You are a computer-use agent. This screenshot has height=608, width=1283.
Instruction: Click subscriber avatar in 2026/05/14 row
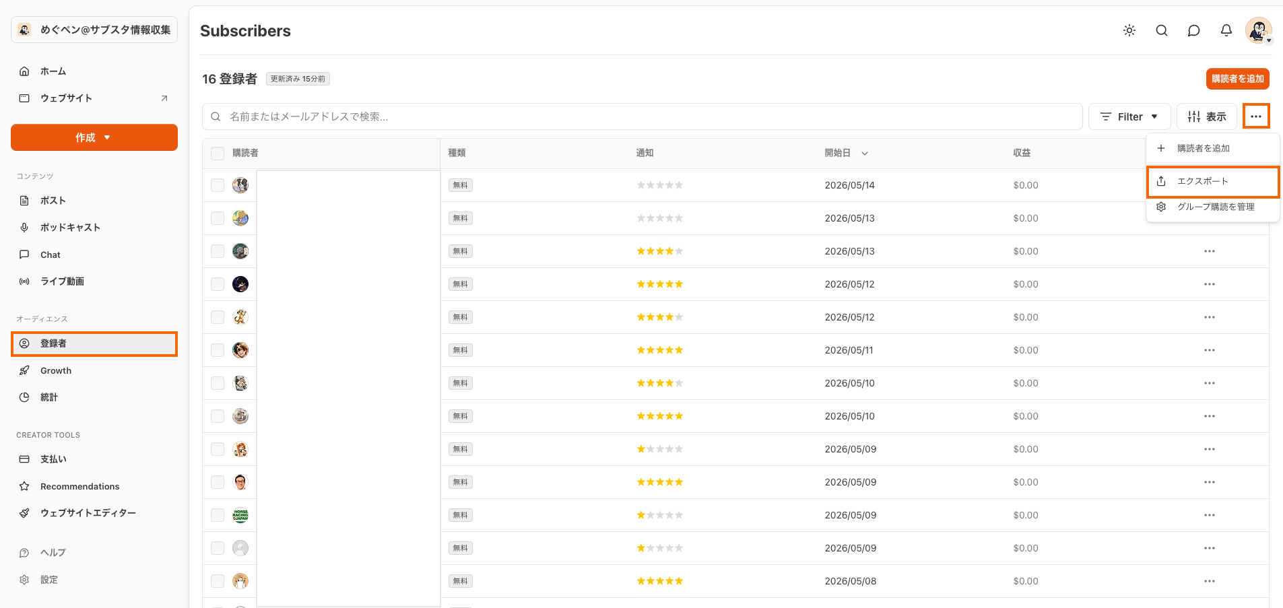(240, 185)
